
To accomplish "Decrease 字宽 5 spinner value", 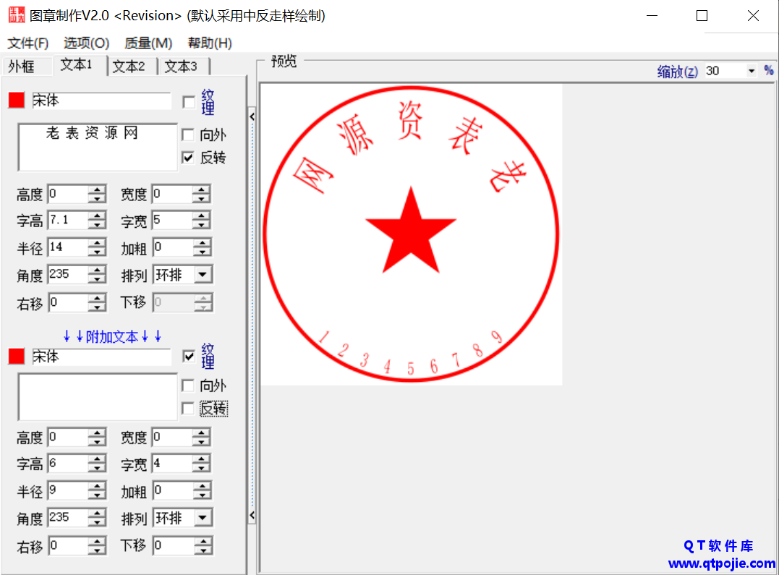I will (x=201, y=225).
